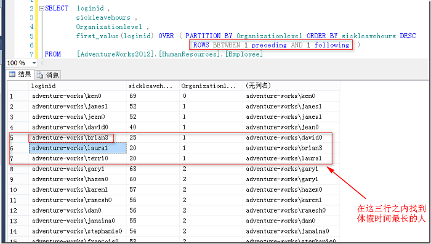Select row 1 via row number header
The image size is (431, 244).
pos(18,96)
